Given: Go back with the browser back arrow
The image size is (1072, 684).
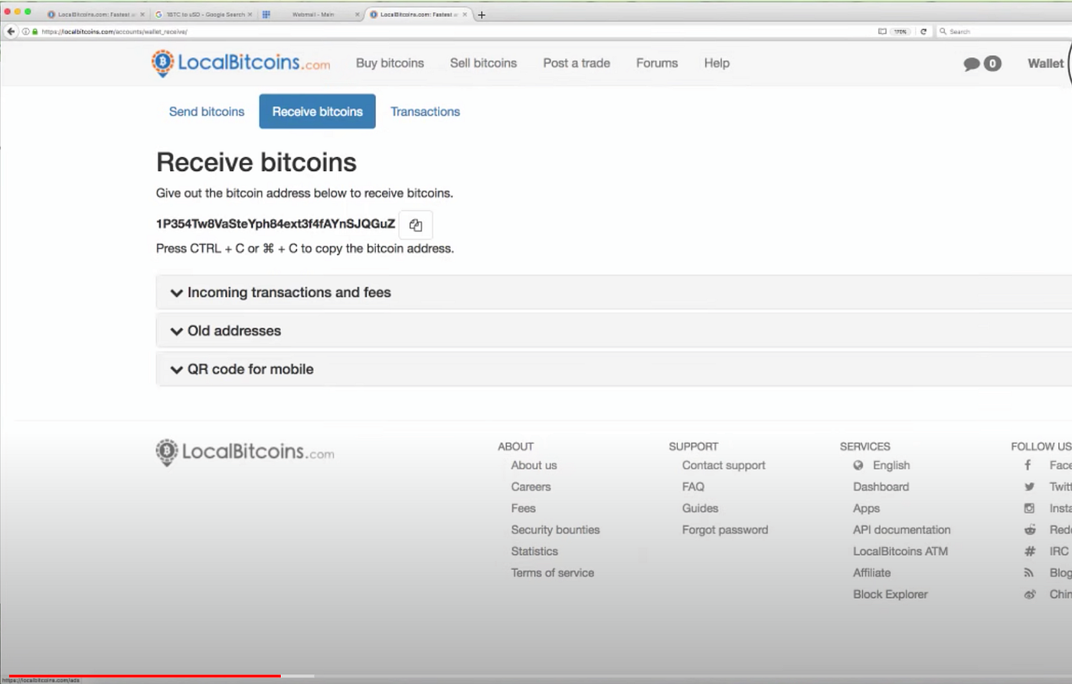Looking at the screenshot, I should coord(11,31).
